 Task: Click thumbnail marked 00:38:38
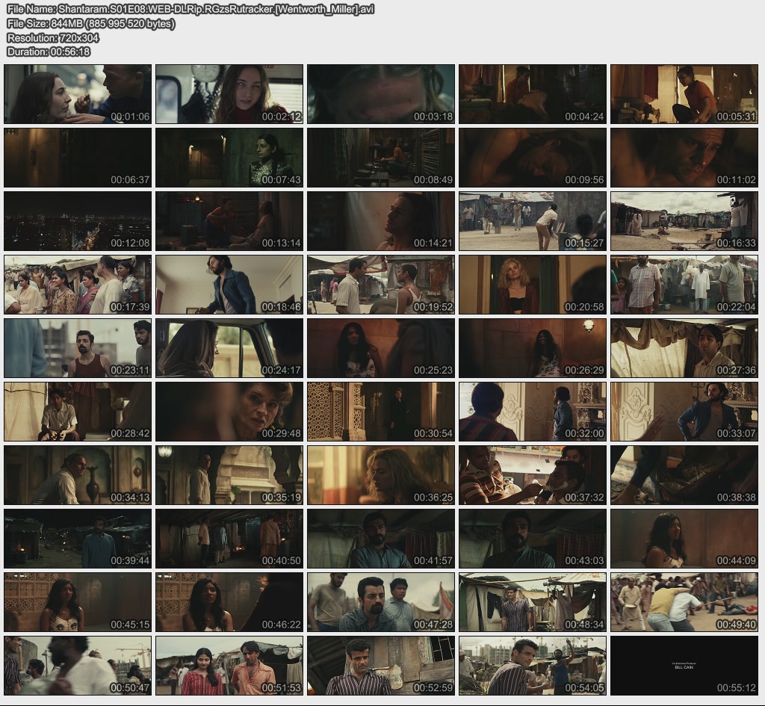[x=684, y=475]
